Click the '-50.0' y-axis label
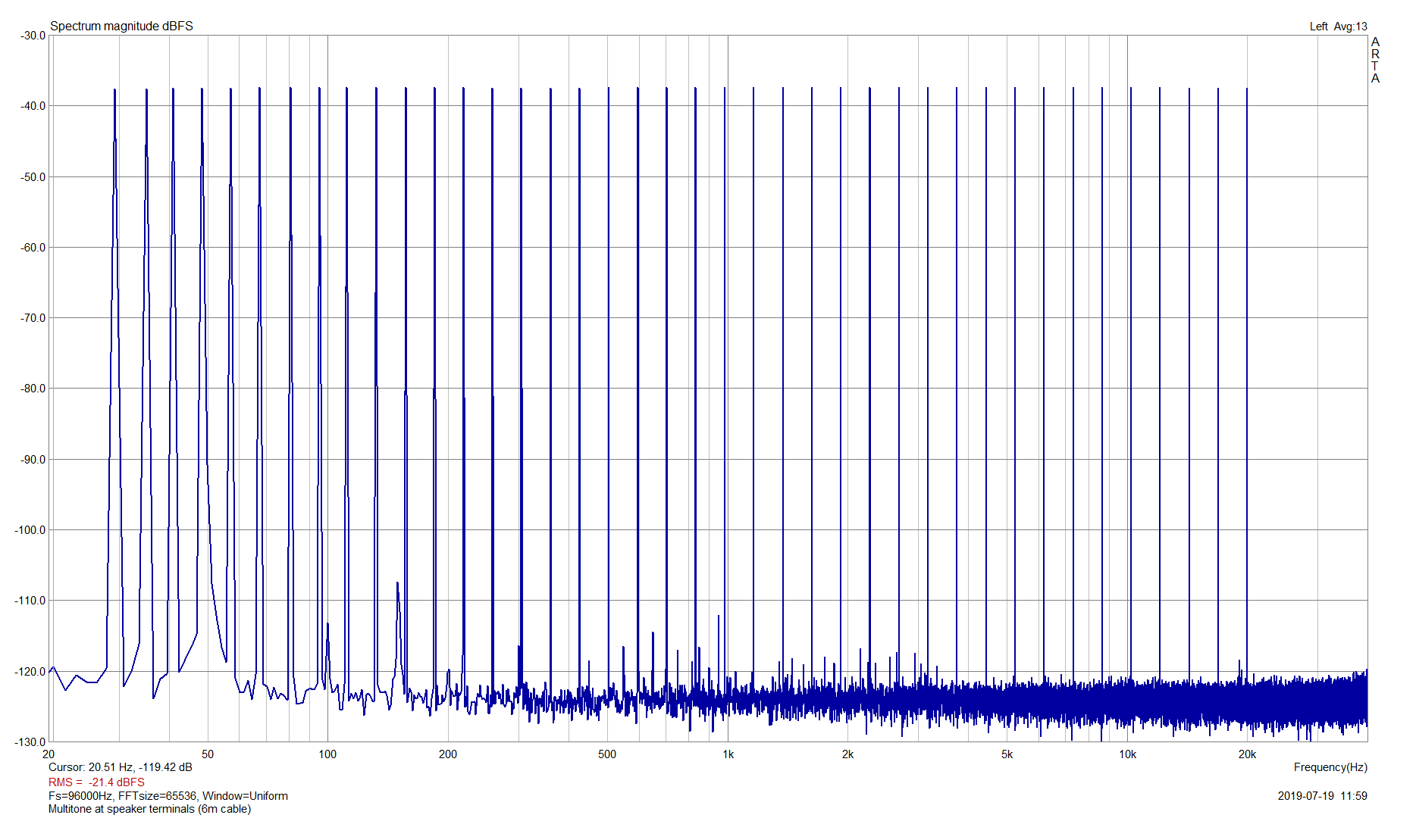 [33, 177]
